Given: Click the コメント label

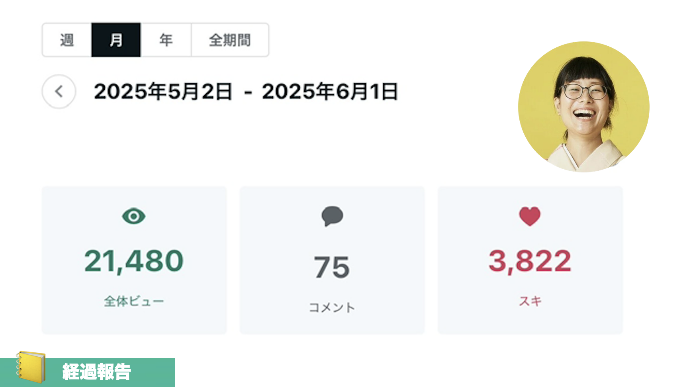Looking at the screenshot, I should click(x=332, y=307).
